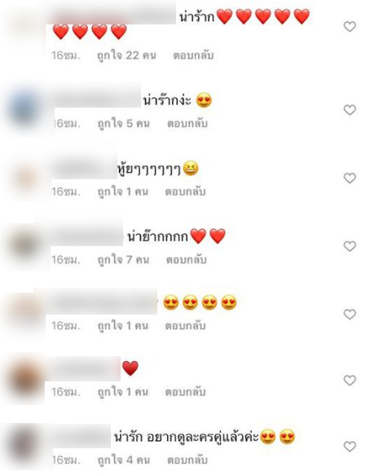Open blurred username of น่าย้ากกกก commenter
This screenshot has height=476, width=375.
87,236
